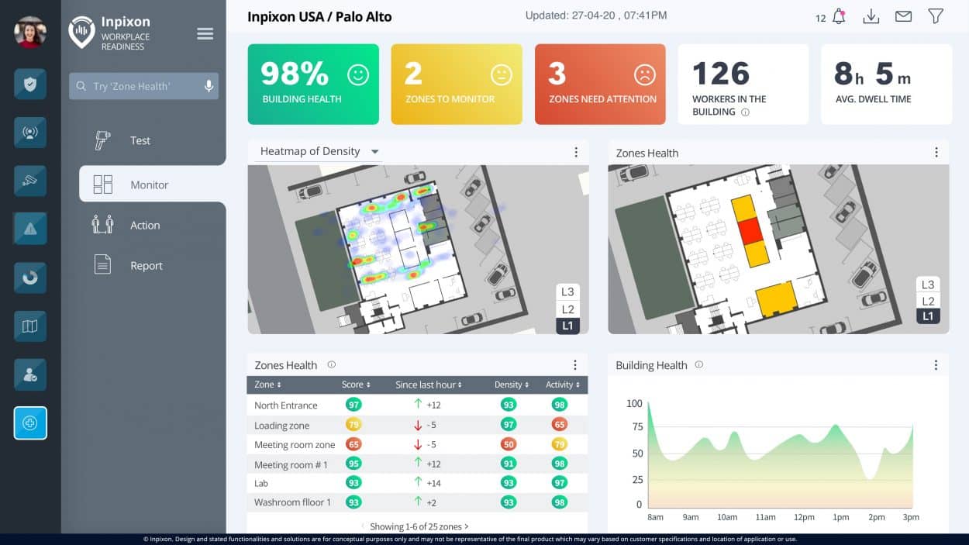Viewport: 969px width, 545px height.
Task: Select the North Entrance zone row
Action: pos(417,405)
